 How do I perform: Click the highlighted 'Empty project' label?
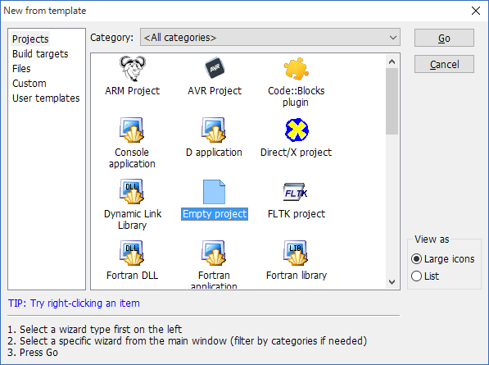215,214
